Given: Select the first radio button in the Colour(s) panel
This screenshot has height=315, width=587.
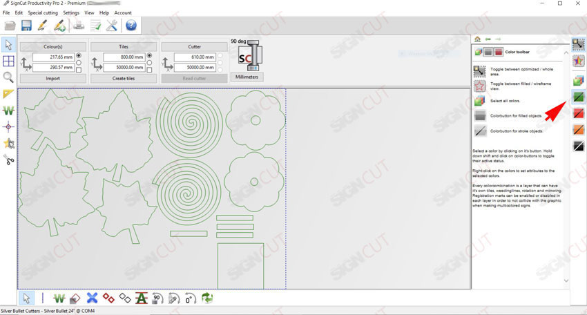Looking at the screenshot, I should click(x=79, y=55).
